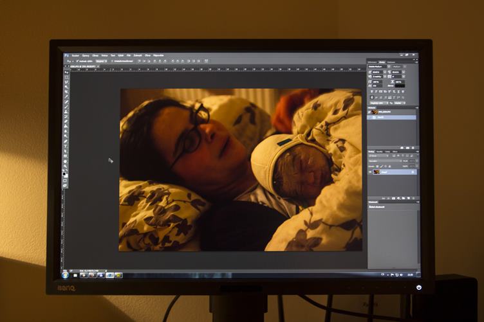Click the foreground color swatch
This screenshot has height=322, width=484.
click(64, 174)
